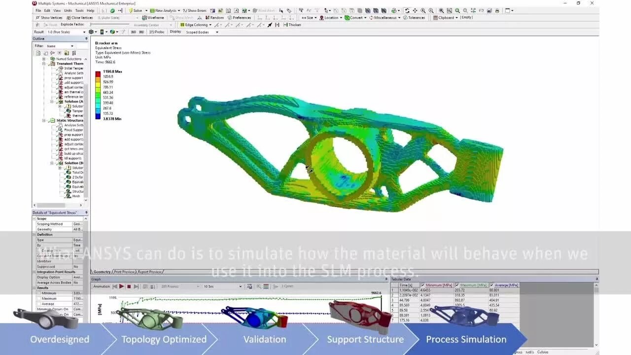Select the Rotate view tool

407,10
